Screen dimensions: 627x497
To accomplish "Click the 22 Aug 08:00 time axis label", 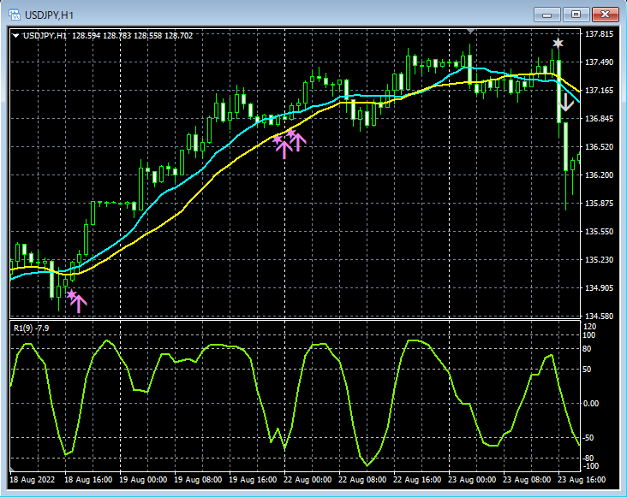I will pos(362,479).
